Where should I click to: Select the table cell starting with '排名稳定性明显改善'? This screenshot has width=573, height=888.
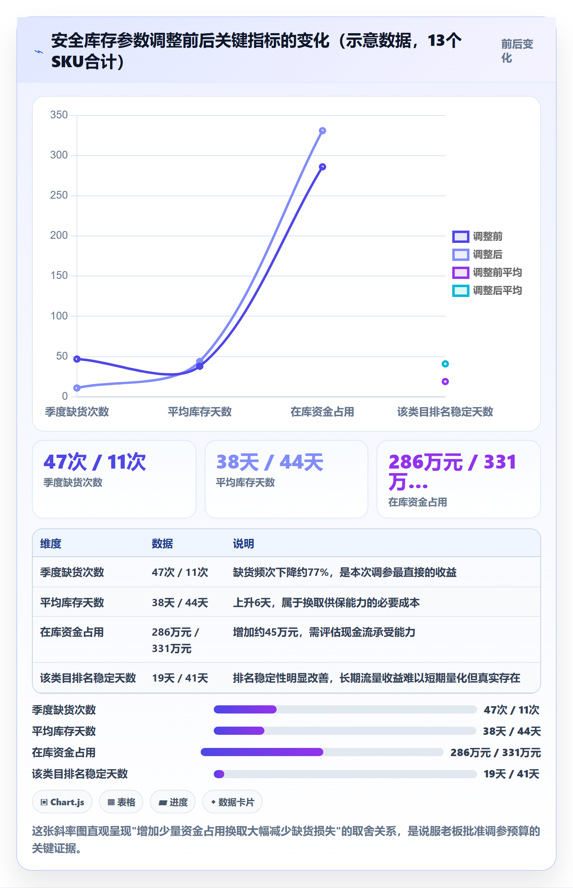(377, 678)
